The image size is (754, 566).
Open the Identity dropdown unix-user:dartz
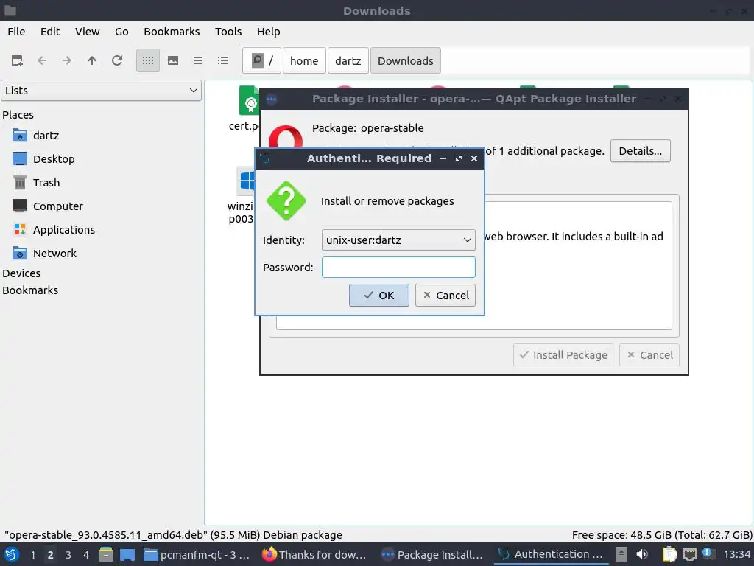click(x=398, y=240)
